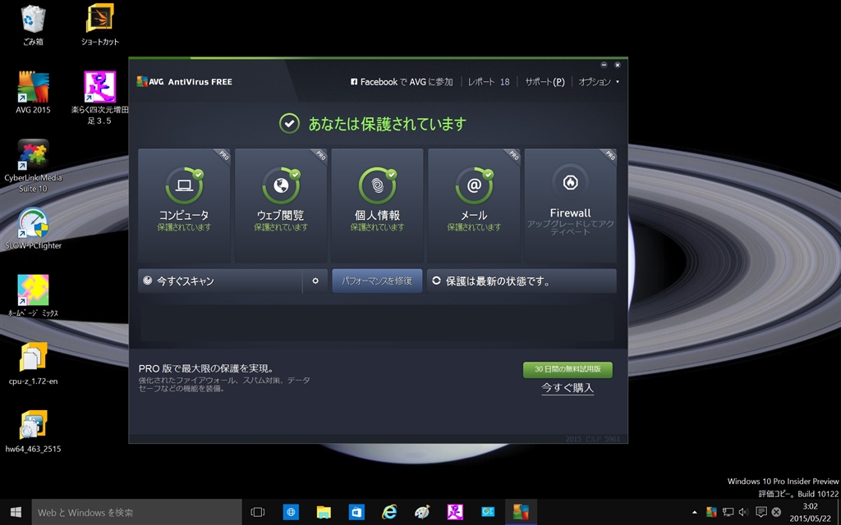Open the teal app taskbar icon
Image resolution: width=841 pixels, height=525 pixels.
pyautogui.click(x=488, y=512)
